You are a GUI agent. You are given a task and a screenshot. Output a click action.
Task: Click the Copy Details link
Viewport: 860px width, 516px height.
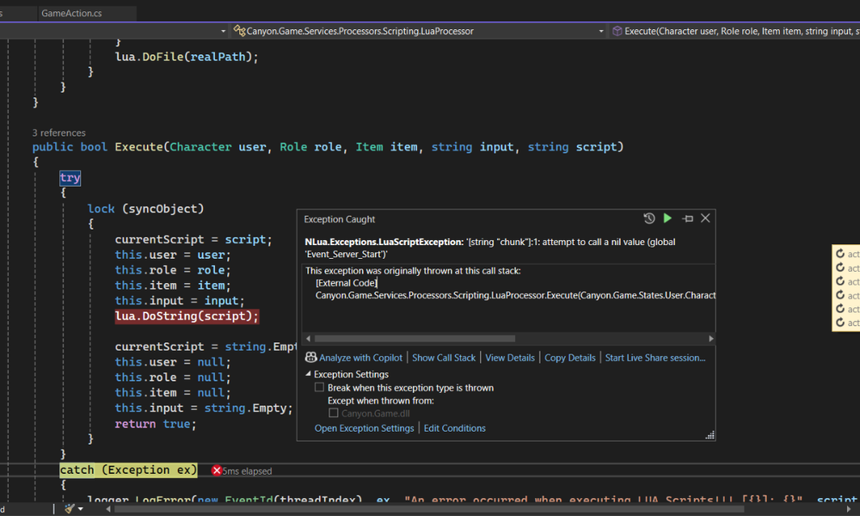(x=569, y=358)
